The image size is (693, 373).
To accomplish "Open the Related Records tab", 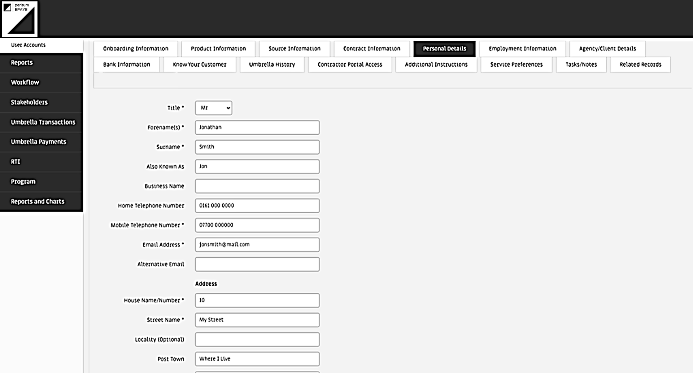I will pyautogui.click(x=640, y=65).
